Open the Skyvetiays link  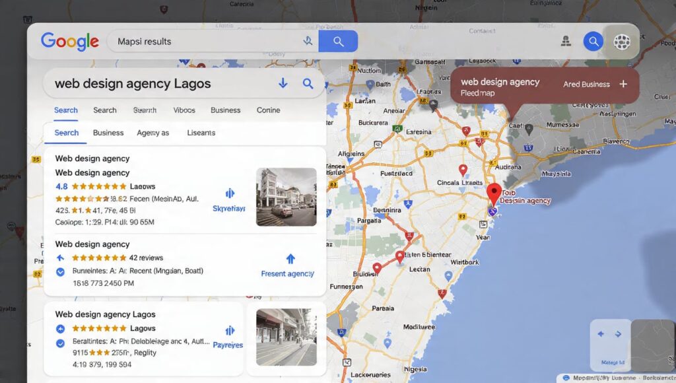(229, 208)
